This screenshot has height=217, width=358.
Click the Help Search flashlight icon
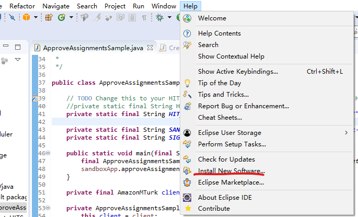[187, 45]
